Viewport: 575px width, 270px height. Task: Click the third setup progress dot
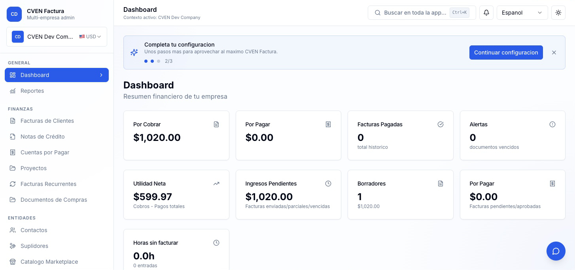(x=159, y=61)
